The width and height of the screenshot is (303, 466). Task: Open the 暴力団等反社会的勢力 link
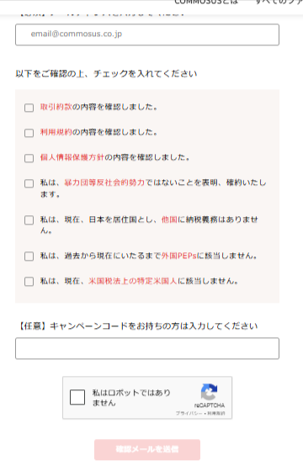104,183
